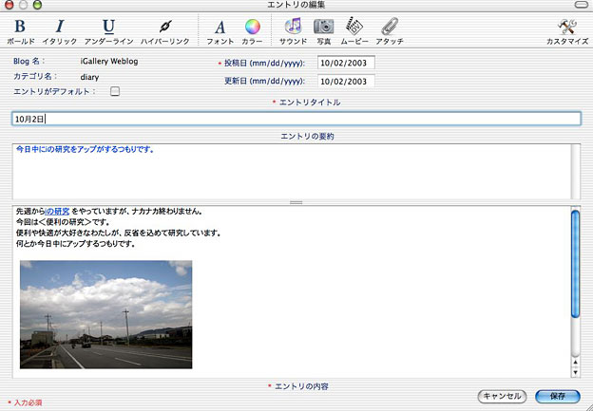Click the Save (保存) button
The height and width of the screenshot is (411, 593).
point(558,396)
